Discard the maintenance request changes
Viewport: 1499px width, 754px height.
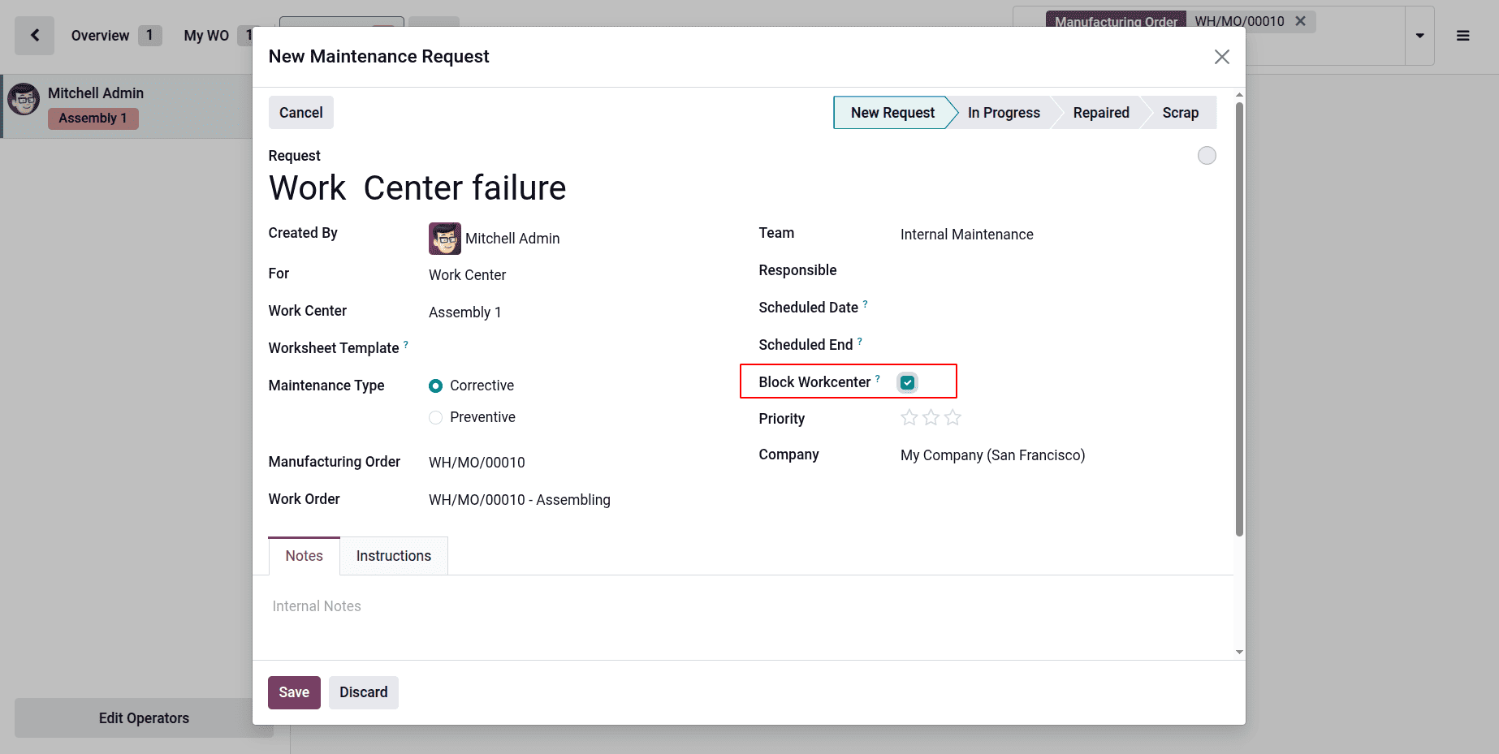click(364, 692)
